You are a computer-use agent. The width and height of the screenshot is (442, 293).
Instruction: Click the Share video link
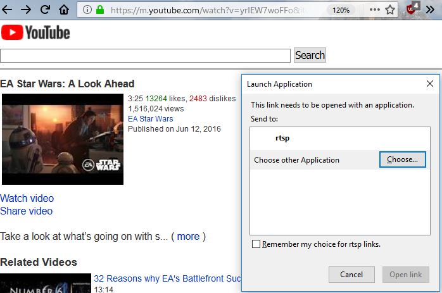26,211
